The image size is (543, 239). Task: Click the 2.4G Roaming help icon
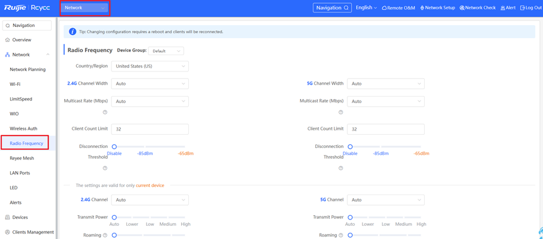tap(105, 235)
